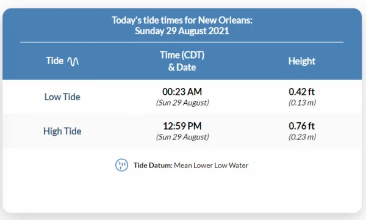Click the 0.13 m metric height
This screenshot has width=366, height=220.
tap(303, 103)
